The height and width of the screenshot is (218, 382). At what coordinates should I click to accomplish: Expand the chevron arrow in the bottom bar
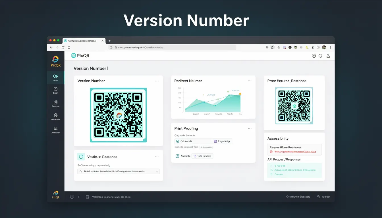79,197
